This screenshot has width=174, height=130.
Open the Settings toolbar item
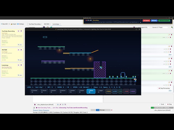(x=21, y=24)
